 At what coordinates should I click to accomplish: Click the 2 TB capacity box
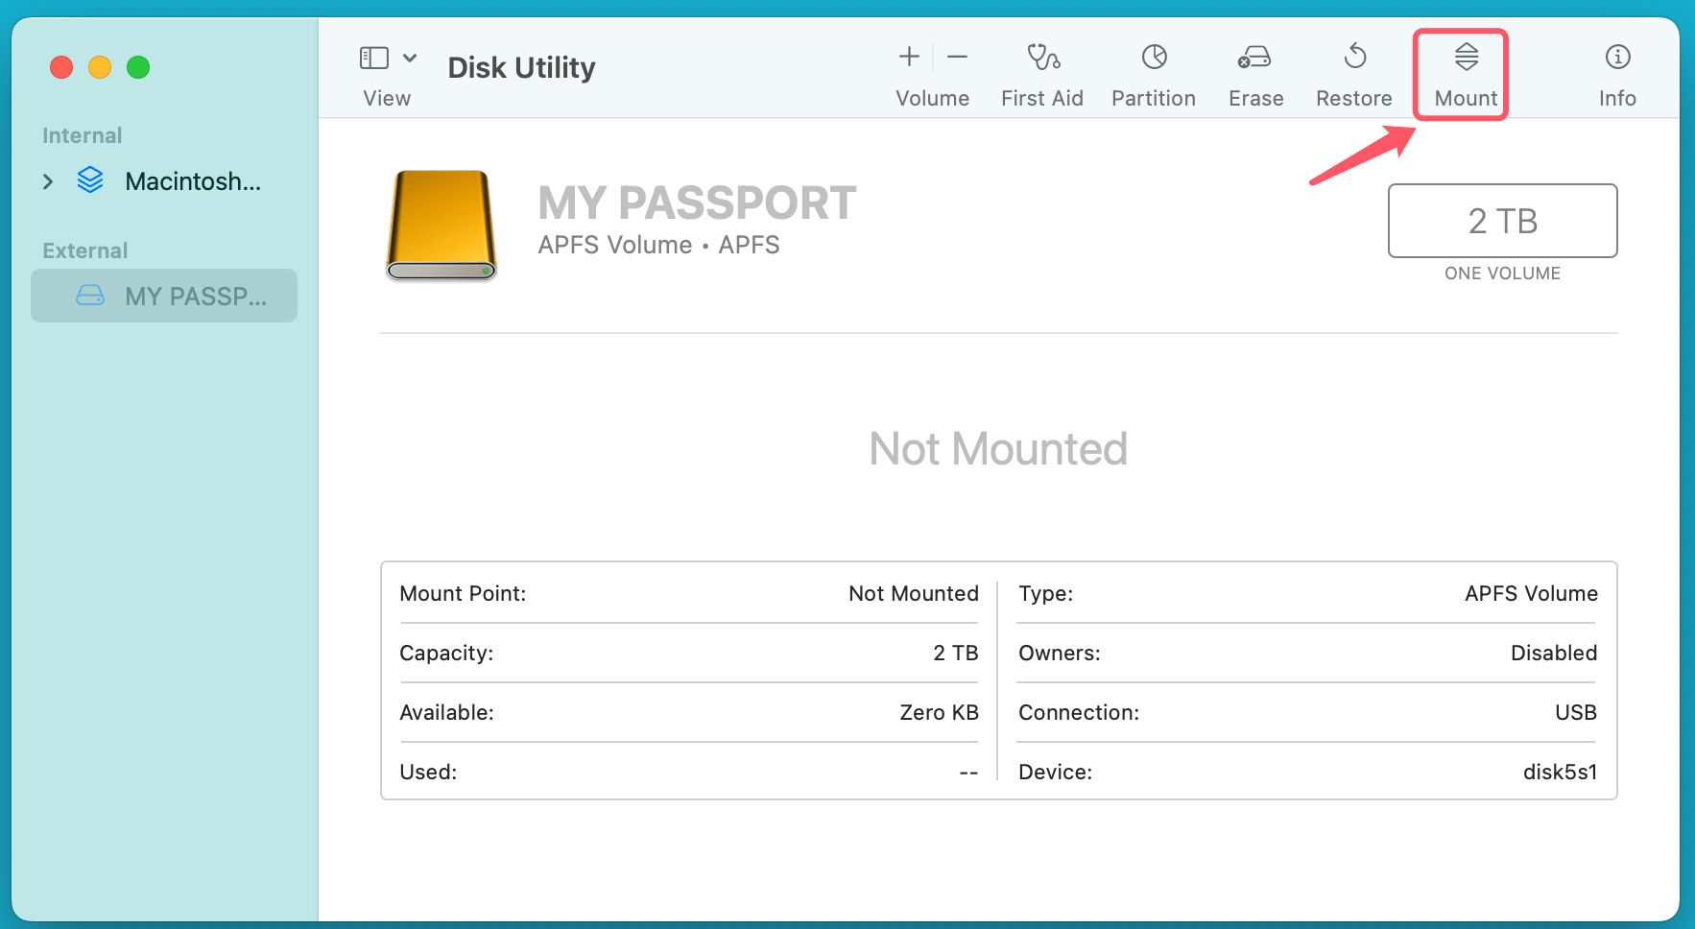(x=1502, y=221)
